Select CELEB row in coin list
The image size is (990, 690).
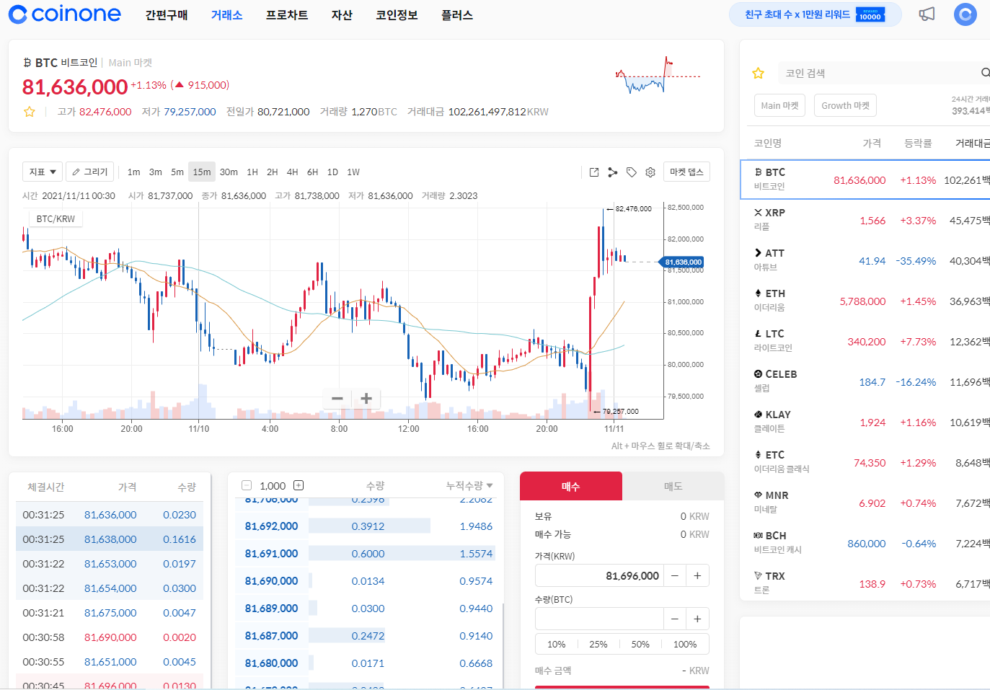coord(865,381)
